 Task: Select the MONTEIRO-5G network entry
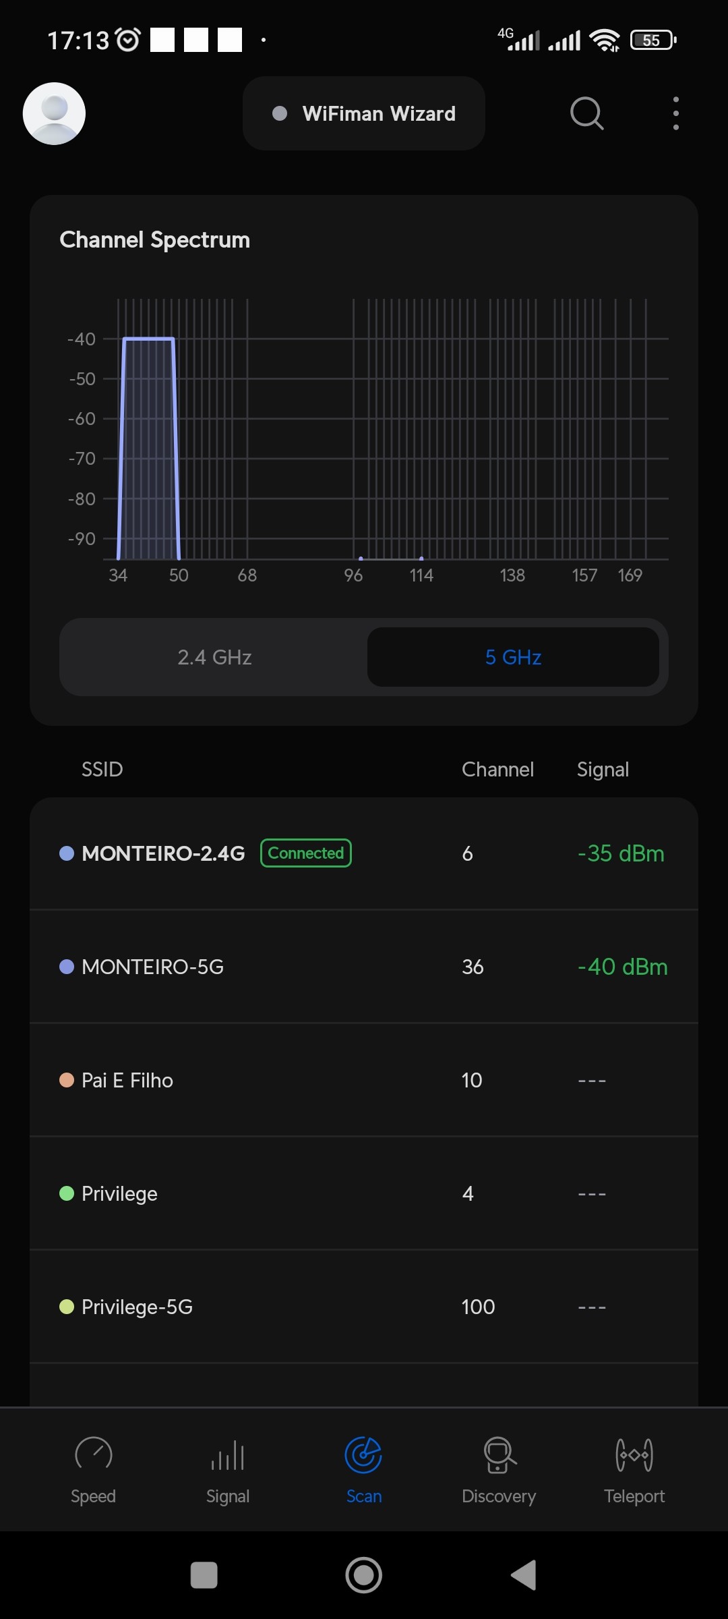364,967
